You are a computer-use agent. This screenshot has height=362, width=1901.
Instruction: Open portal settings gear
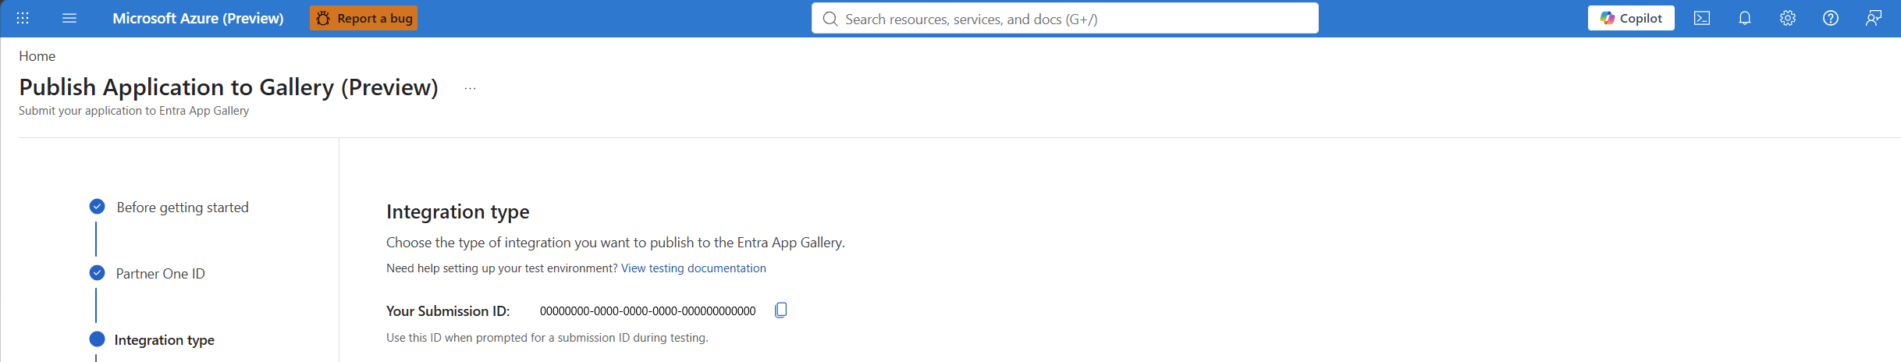[x=1788, y=18]
